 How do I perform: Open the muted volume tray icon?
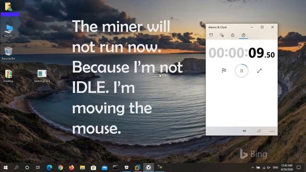269,168
